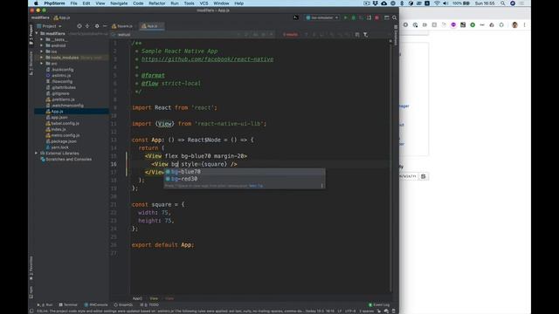Expand the android folder
Image resolution: width=559 pixels, height=314 pixels.
pyautogui.click(x=42, y=45)
